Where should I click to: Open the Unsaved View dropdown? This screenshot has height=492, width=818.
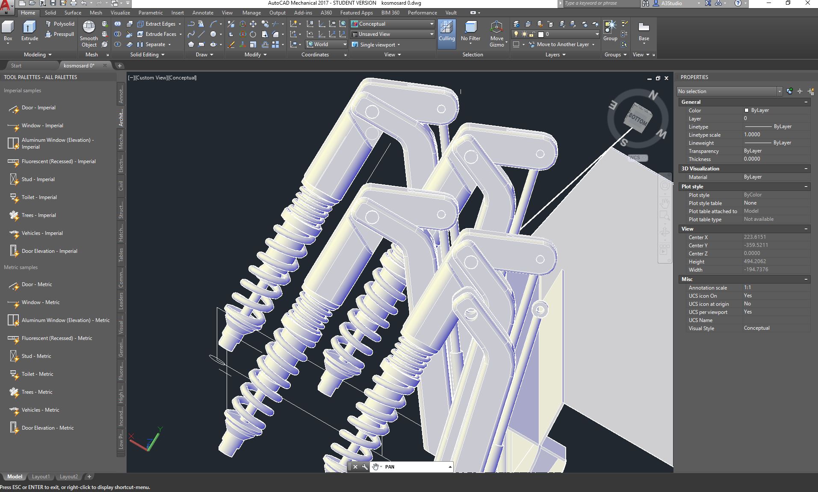(393, 34)
